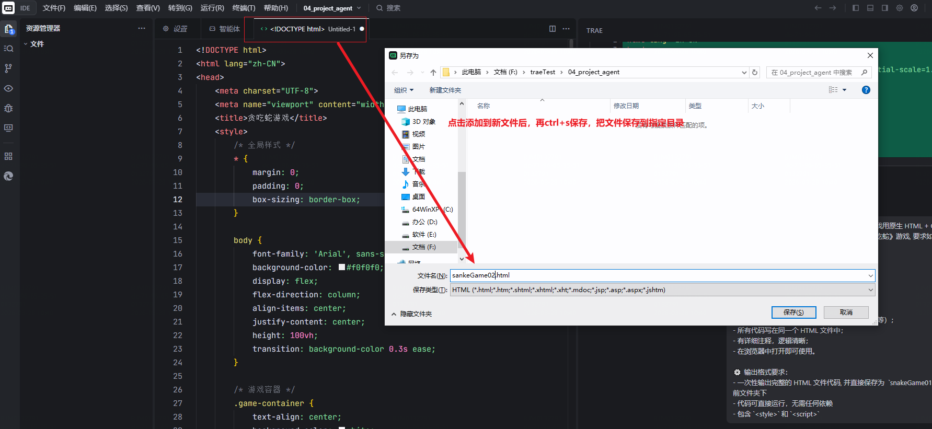Navigate forward in Save As dialog
Screen dimensions: 932x429
(x=410, y=72)
